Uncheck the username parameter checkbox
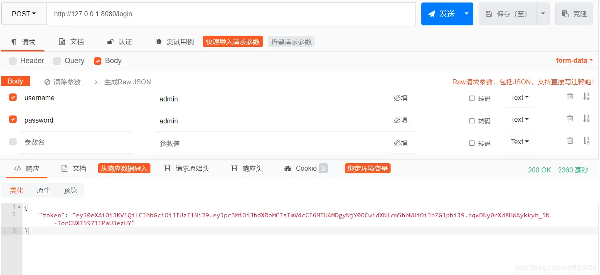The image size is (600, 275). (x=13, y=97)
